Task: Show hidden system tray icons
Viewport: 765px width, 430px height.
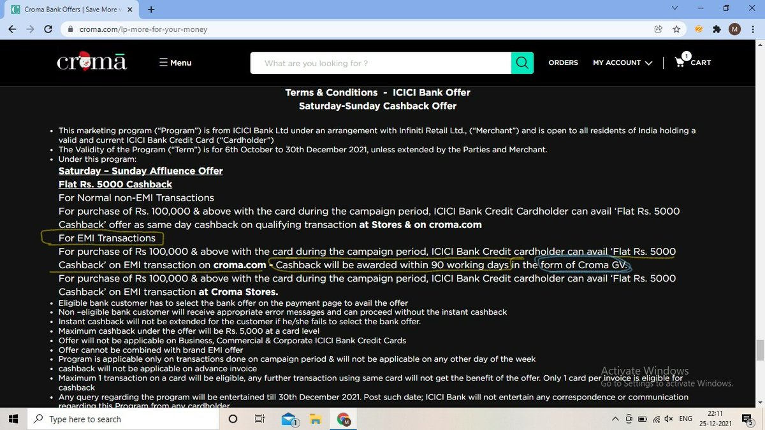Action: (615, 419)
